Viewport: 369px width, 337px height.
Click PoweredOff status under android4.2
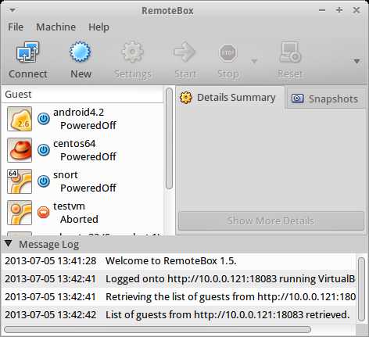tap(88, 125)
